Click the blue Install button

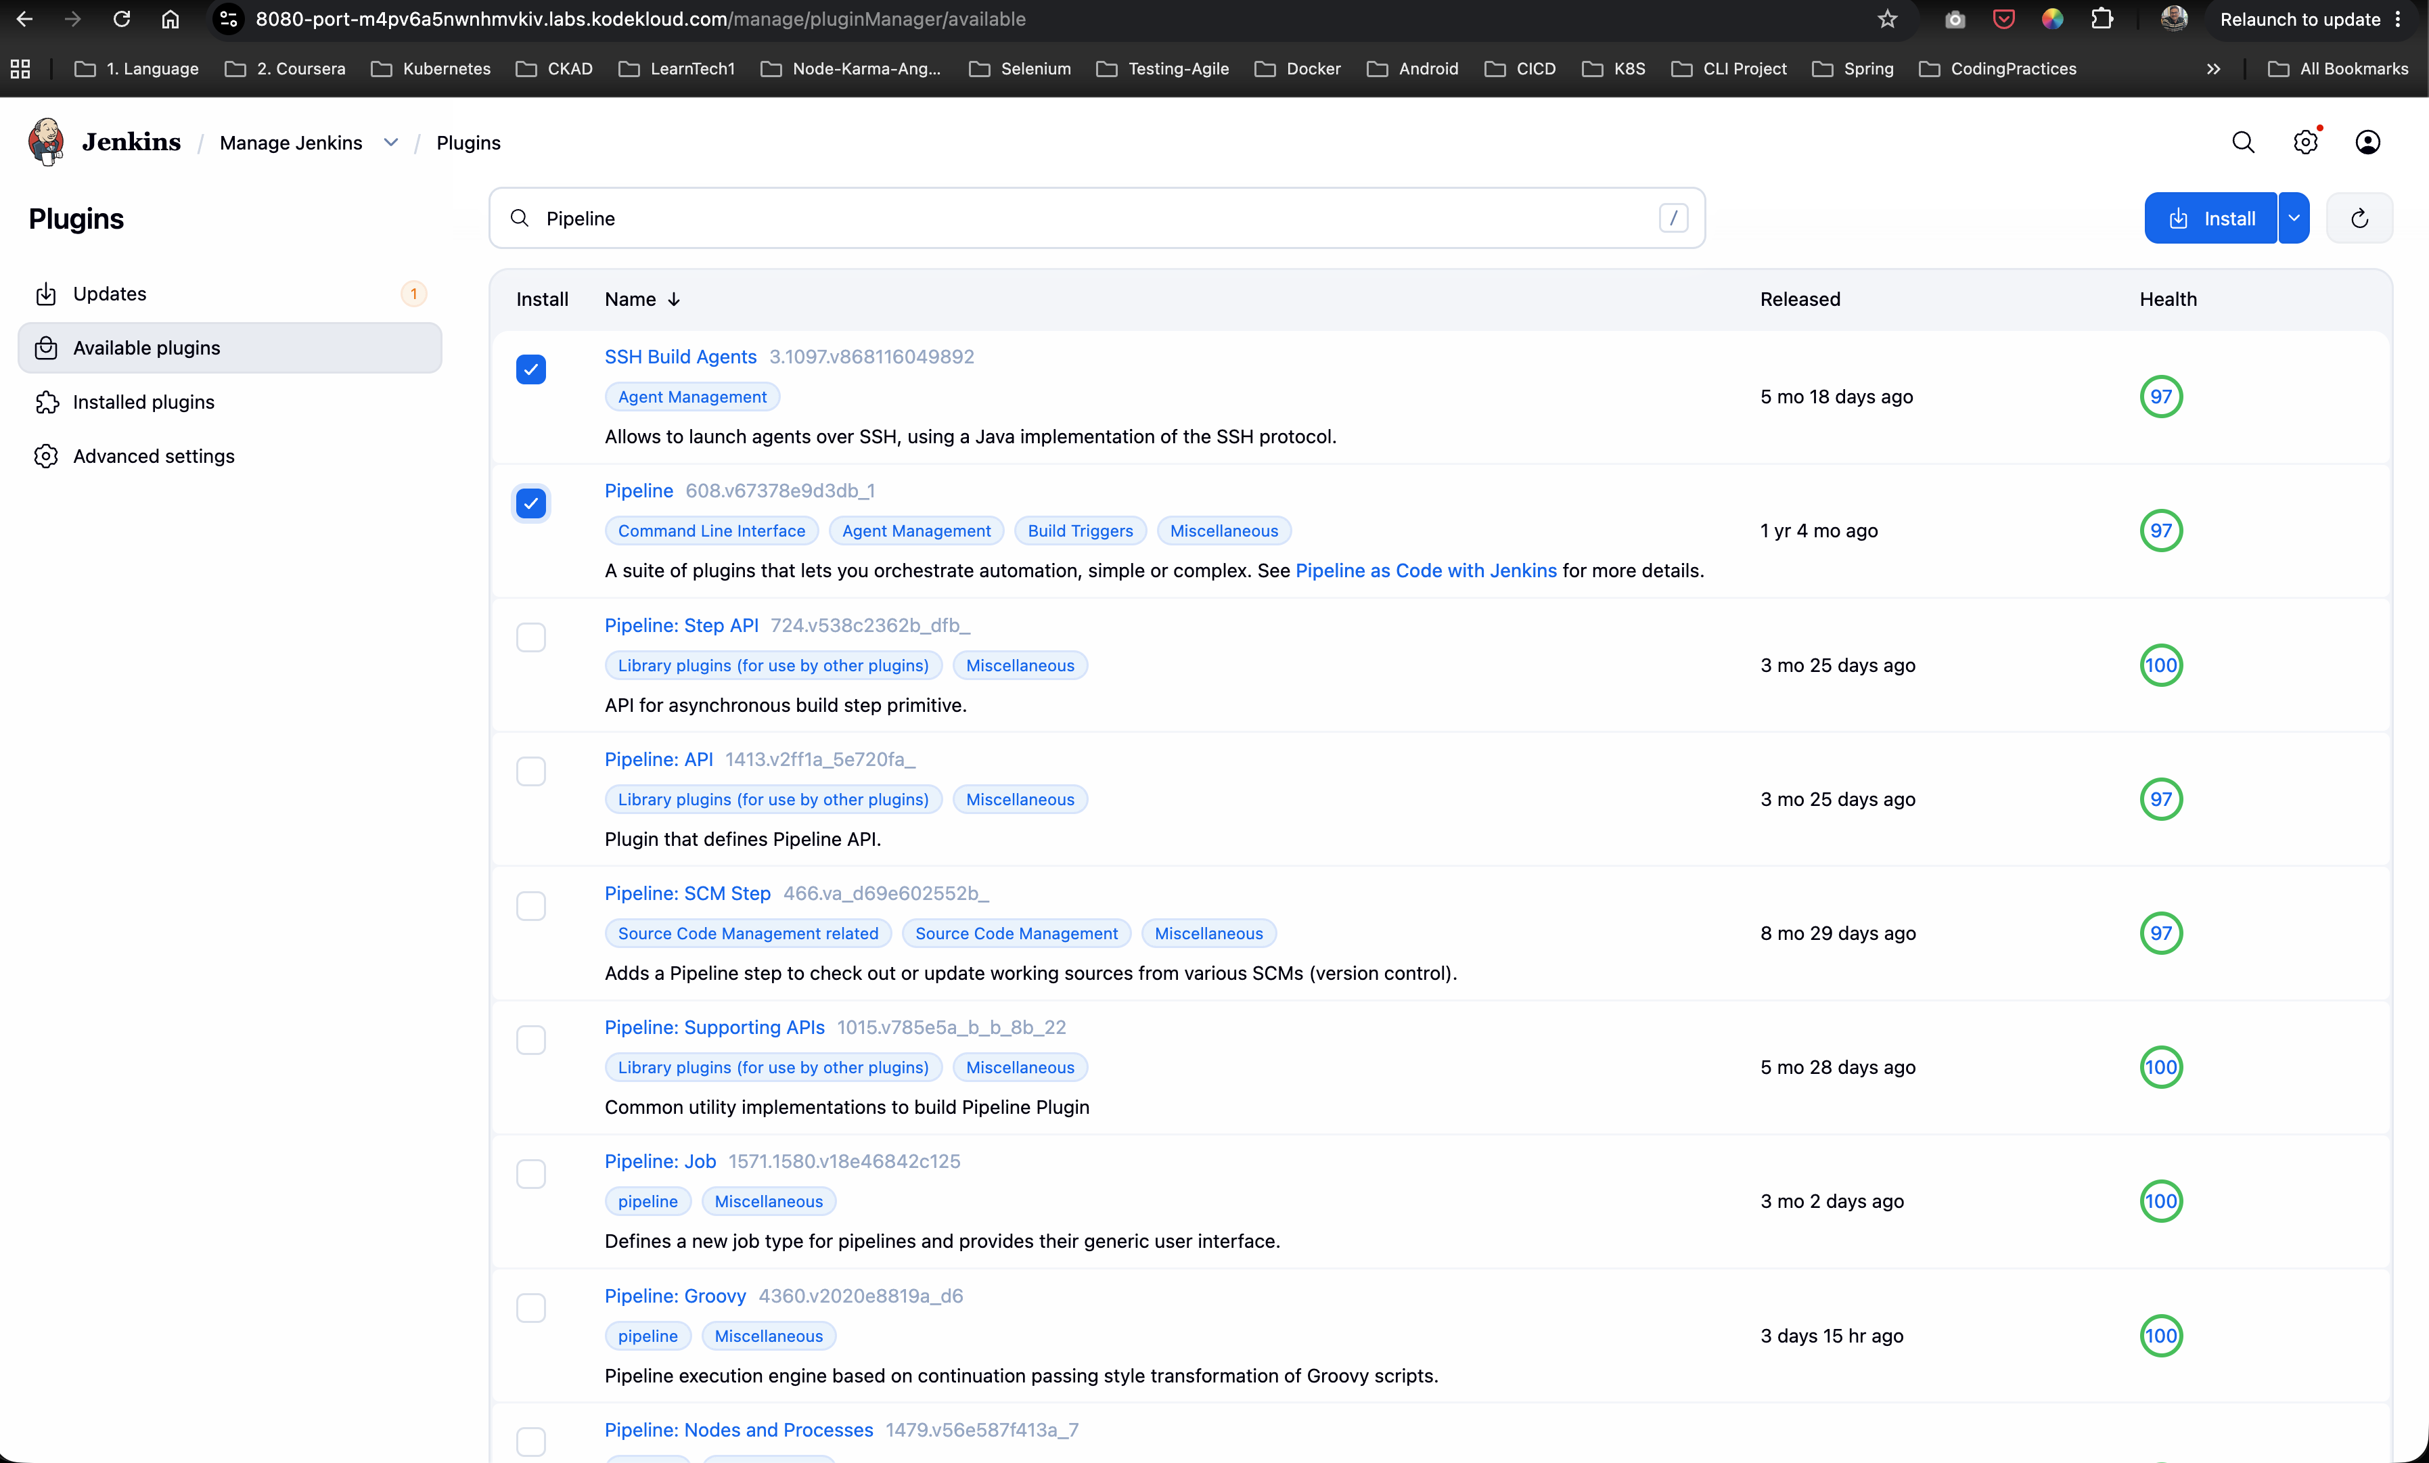coord(2210,218)
